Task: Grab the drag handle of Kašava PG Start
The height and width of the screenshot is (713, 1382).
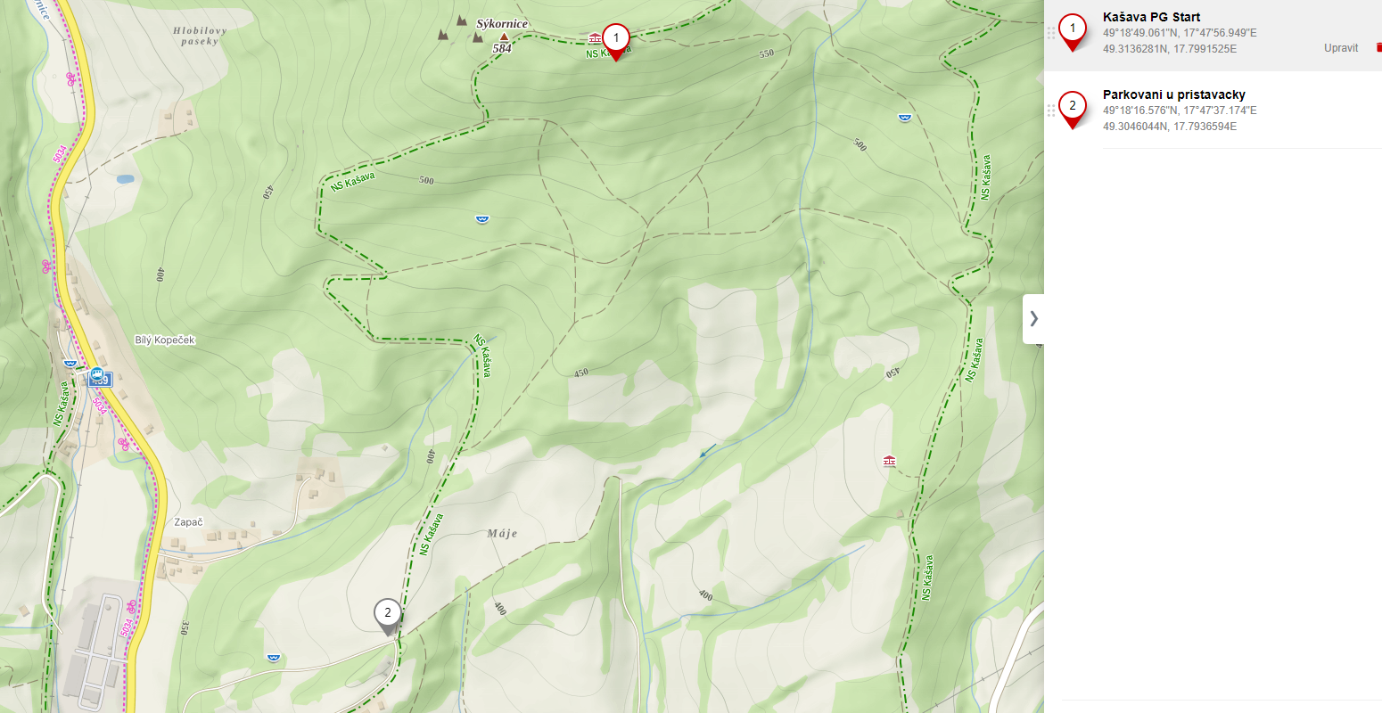Action: [1051, 33]
